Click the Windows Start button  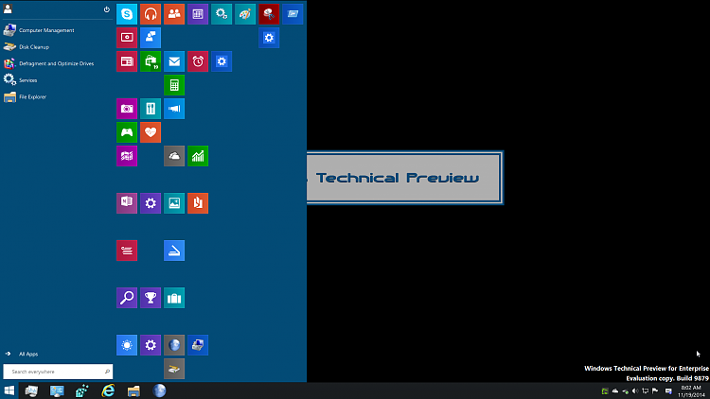click(x=9, y=390)
